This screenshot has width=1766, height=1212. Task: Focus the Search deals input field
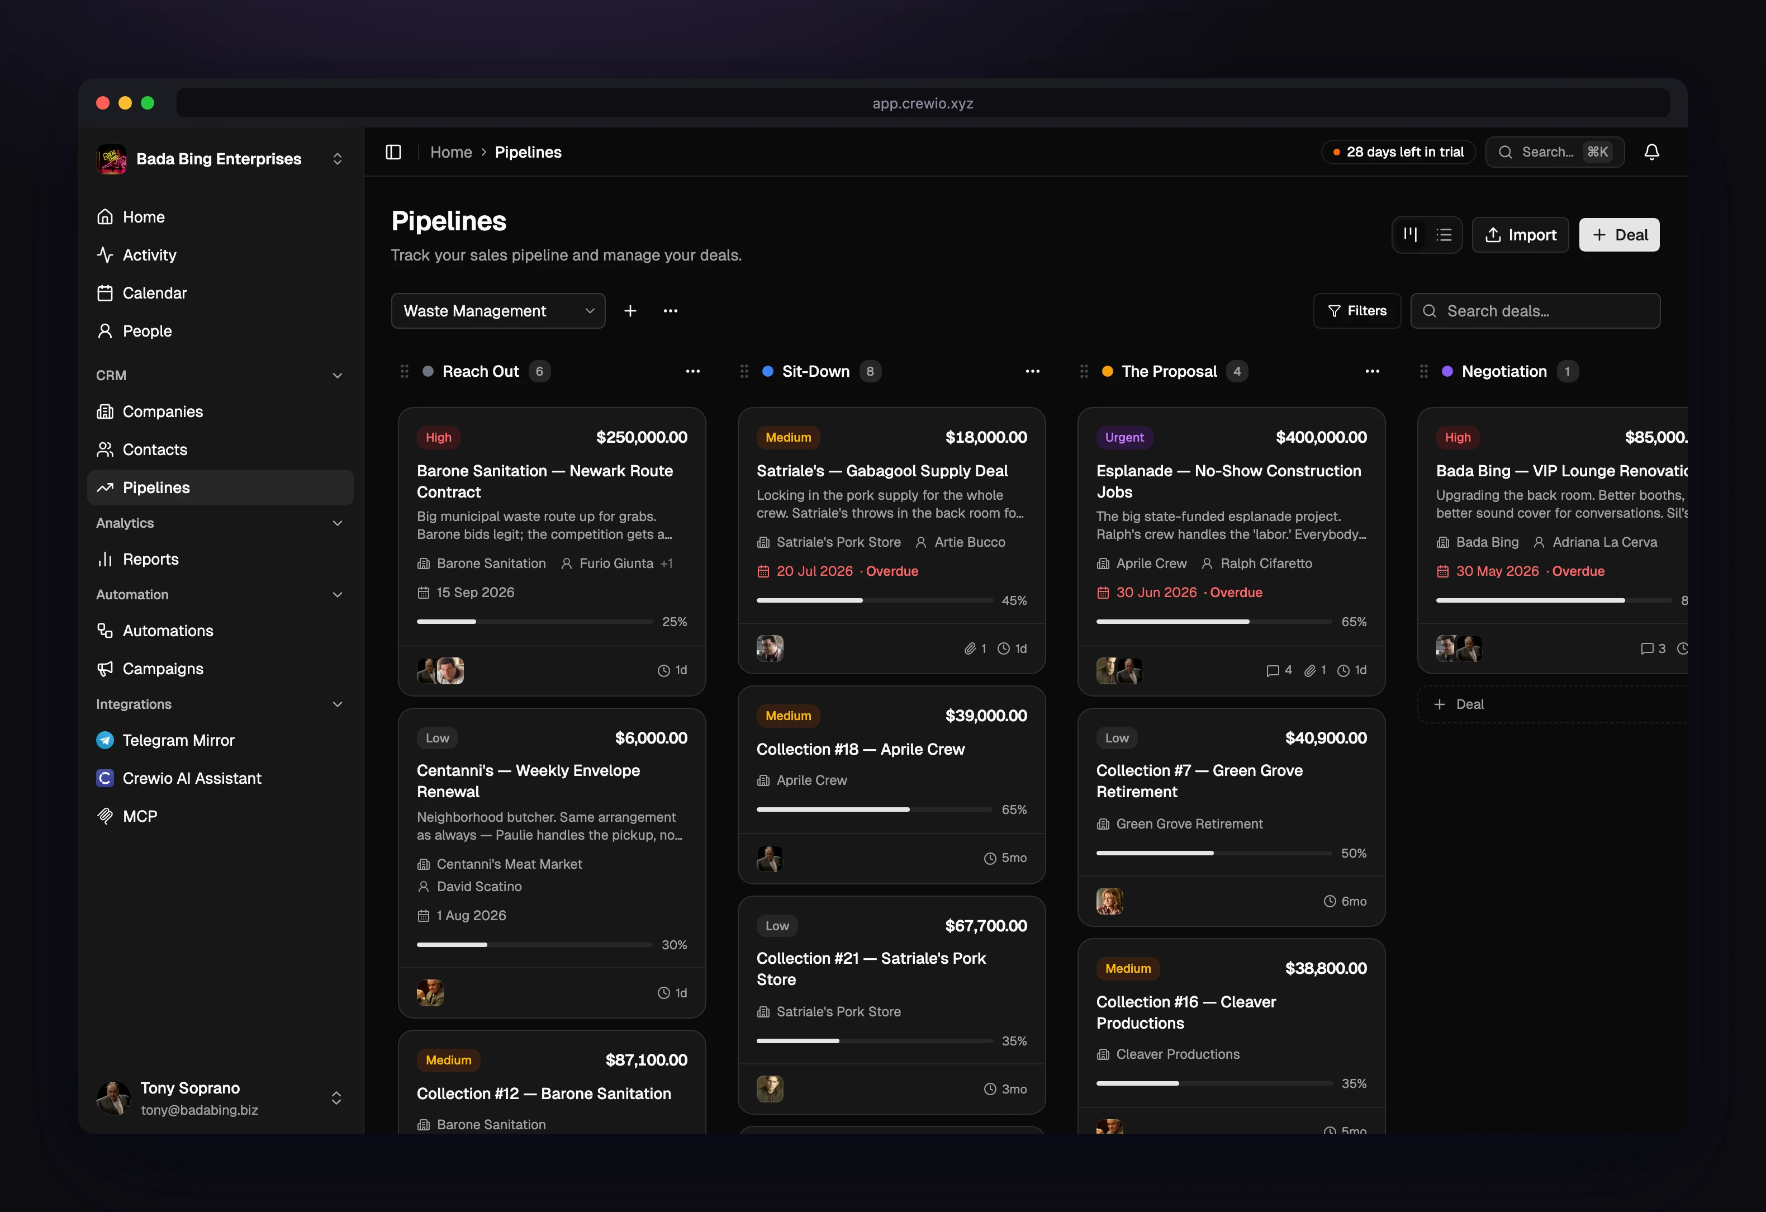pyautogui.click(x=1535, y=311)
